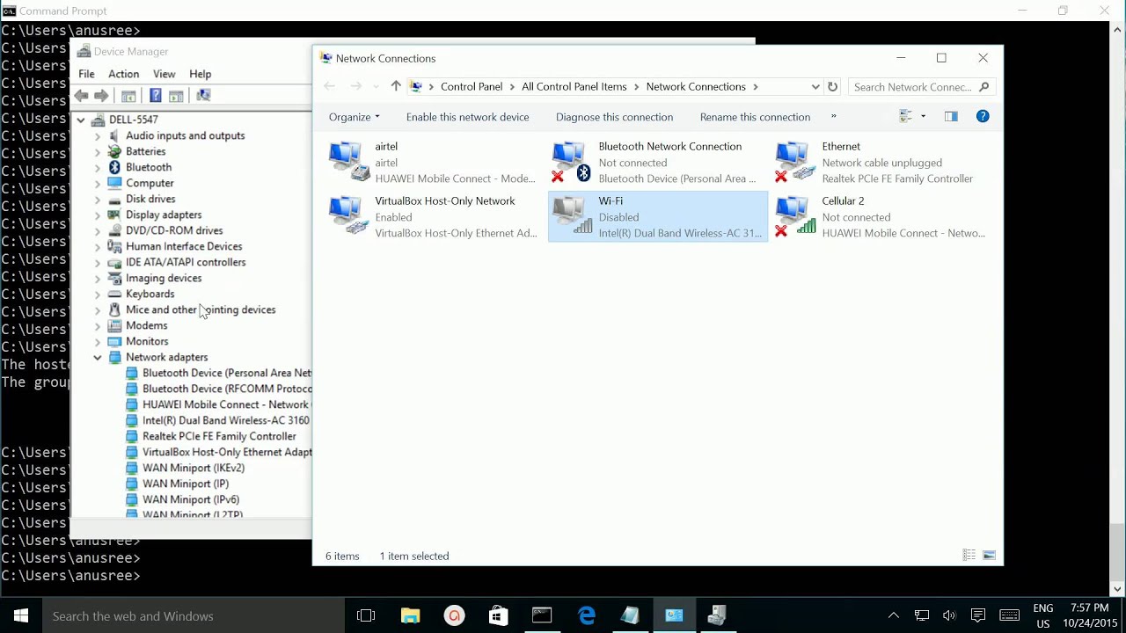Viewport: 1126px width, 633px height.
Task: Open Microsoft Edge from the taskbar
Action: pos(586,615)
